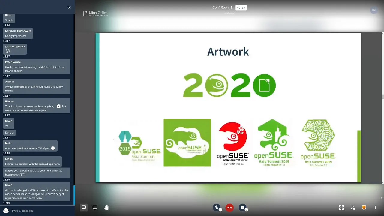This screenshot has height=216, width=384.
Task: Click the 13:16 timestamp in chat
Action: point(7,25)
